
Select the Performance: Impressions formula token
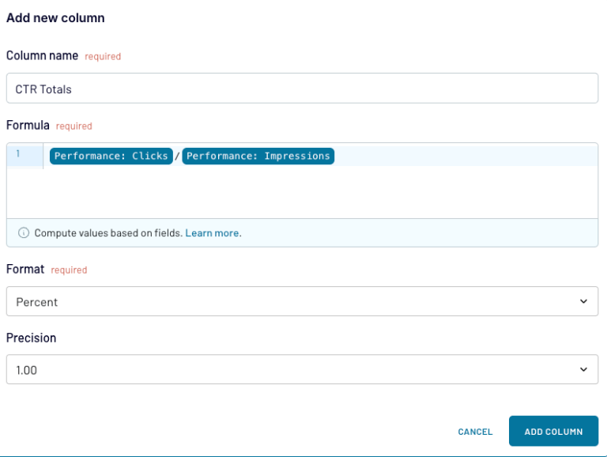(x=258, y=156)
